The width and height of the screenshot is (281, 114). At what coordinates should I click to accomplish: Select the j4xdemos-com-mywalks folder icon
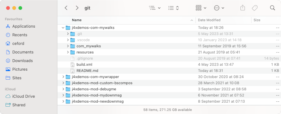coord(68,28)
